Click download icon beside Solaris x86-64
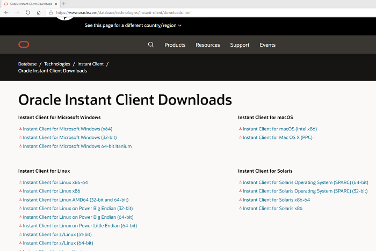This screenshot has width=376, height=251. 240,200
